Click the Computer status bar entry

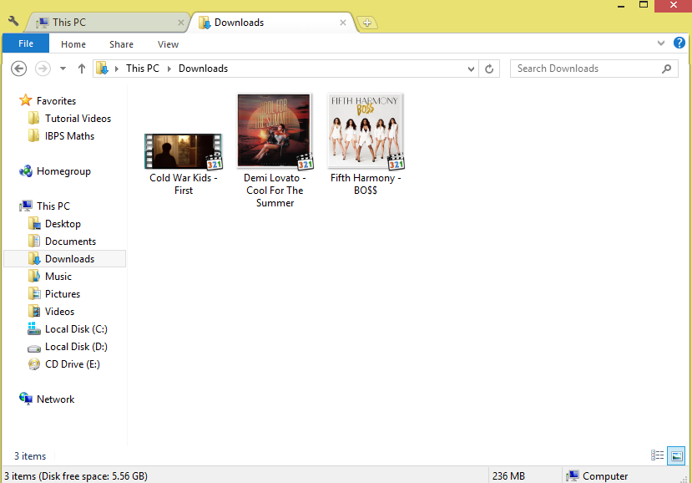tap(597, 476)
